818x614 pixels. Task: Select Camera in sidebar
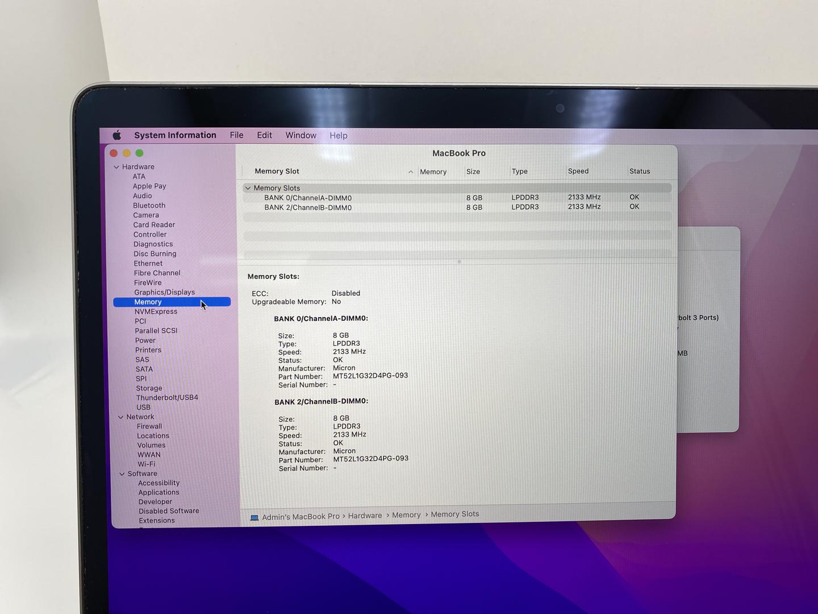pyautogui.click(x=146, y=215)
